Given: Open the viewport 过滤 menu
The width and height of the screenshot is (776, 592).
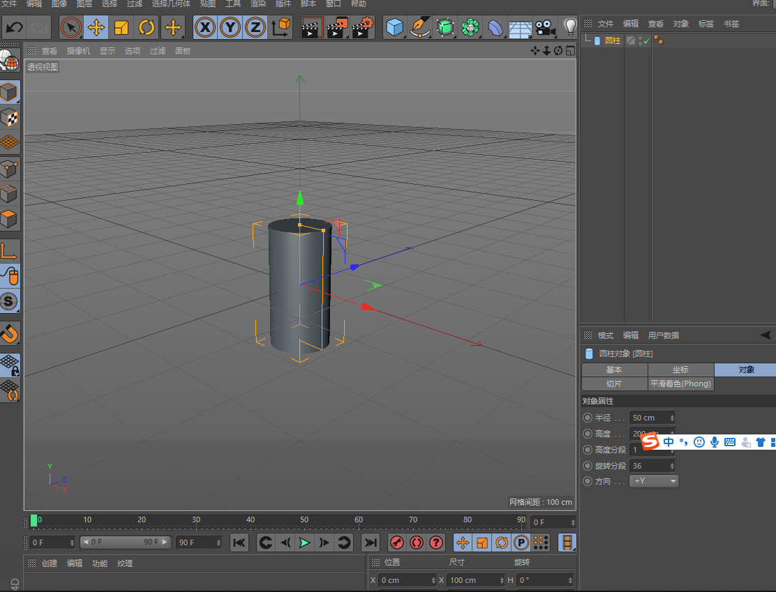Looking at the screenshot, I should coord(158,51).
